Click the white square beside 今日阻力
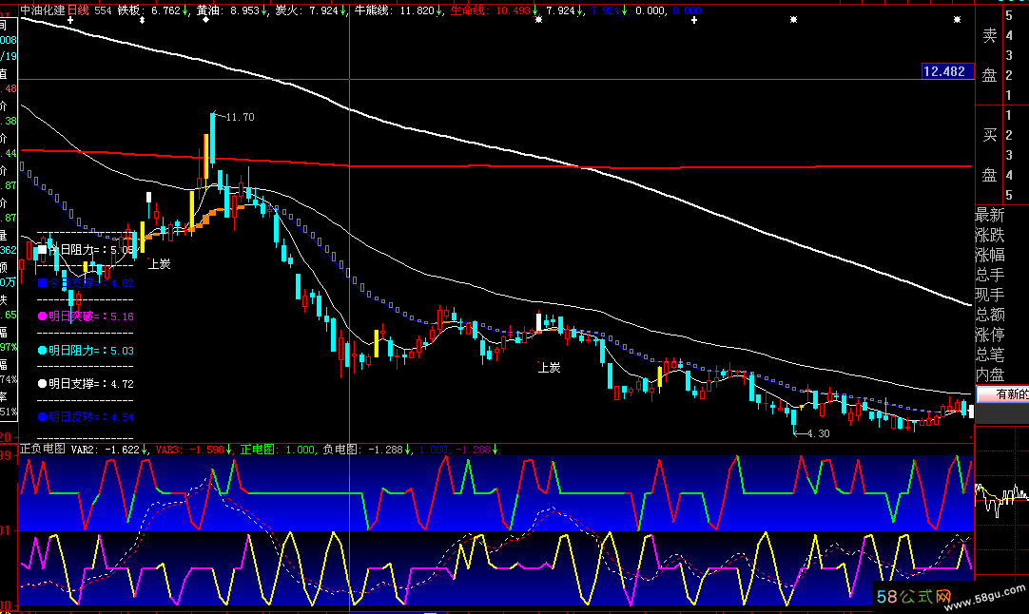This screenshot has width=1029, height=614. tap(42, 249)
